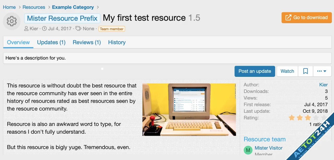Click the tags icon next to None
This screenshot has height=160, width=334.
[x=78, y=29]
